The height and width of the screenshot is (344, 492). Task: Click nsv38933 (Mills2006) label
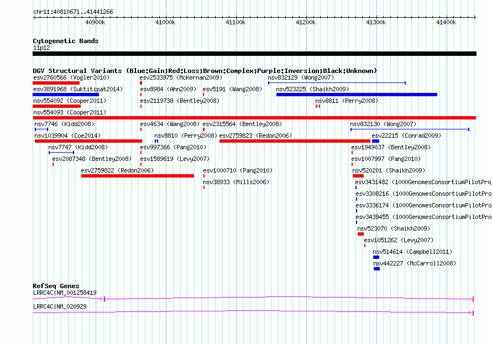(236, 182)
